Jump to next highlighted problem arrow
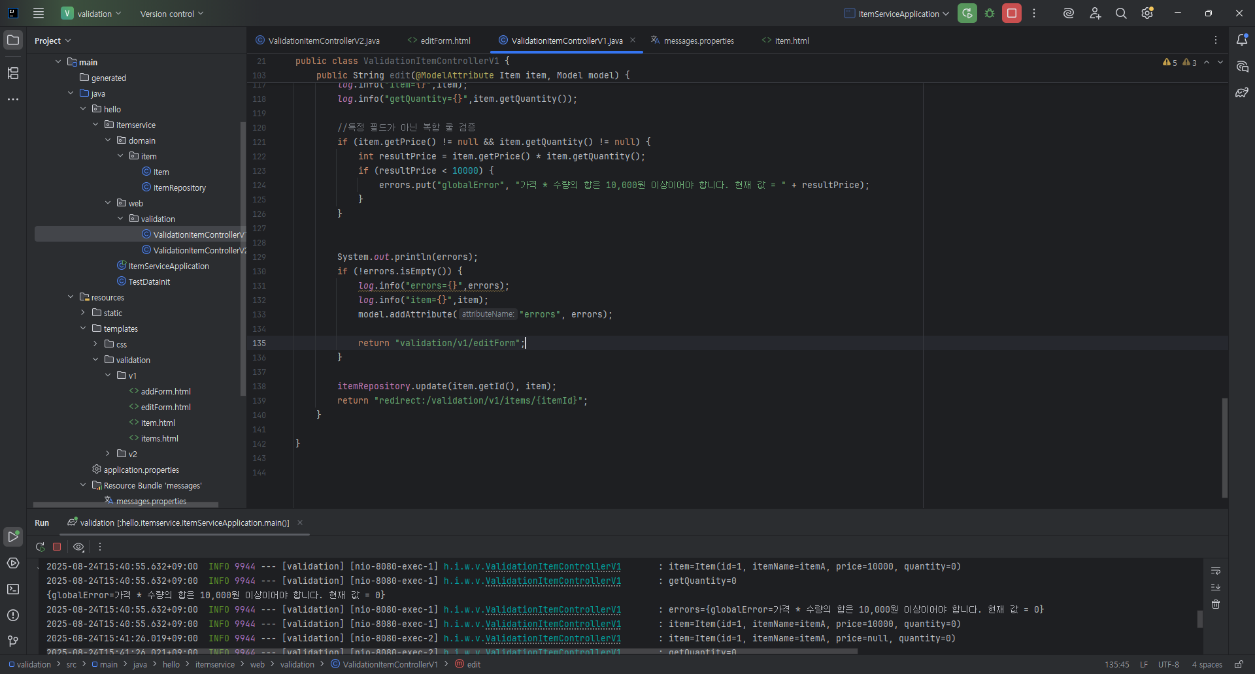 tap(1220, 62)
